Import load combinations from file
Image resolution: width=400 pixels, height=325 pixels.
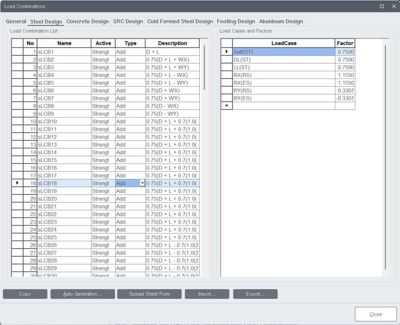pyautogui.click(x=207, y=294)
